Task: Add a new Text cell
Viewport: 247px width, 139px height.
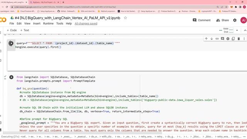Action: click(x=25, y=30)
